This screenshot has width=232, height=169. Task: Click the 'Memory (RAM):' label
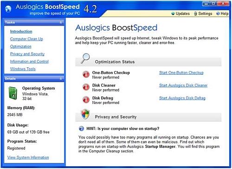[21, 108]
